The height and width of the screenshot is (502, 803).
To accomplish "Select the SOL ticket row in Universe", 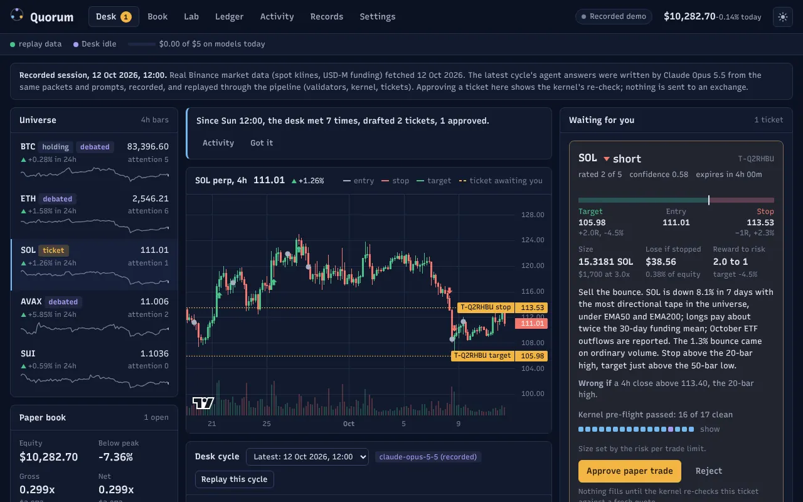I will (x=94, y=264).
